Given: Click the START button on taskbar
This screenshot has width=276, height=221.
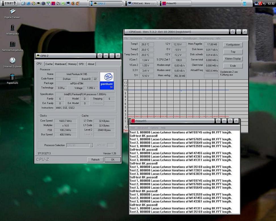Looking at the screenshot, I should pos(9,3).
